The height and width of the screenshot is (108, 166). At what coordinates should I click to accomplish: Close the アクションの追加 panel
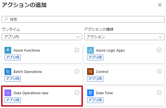coord(160,5)
